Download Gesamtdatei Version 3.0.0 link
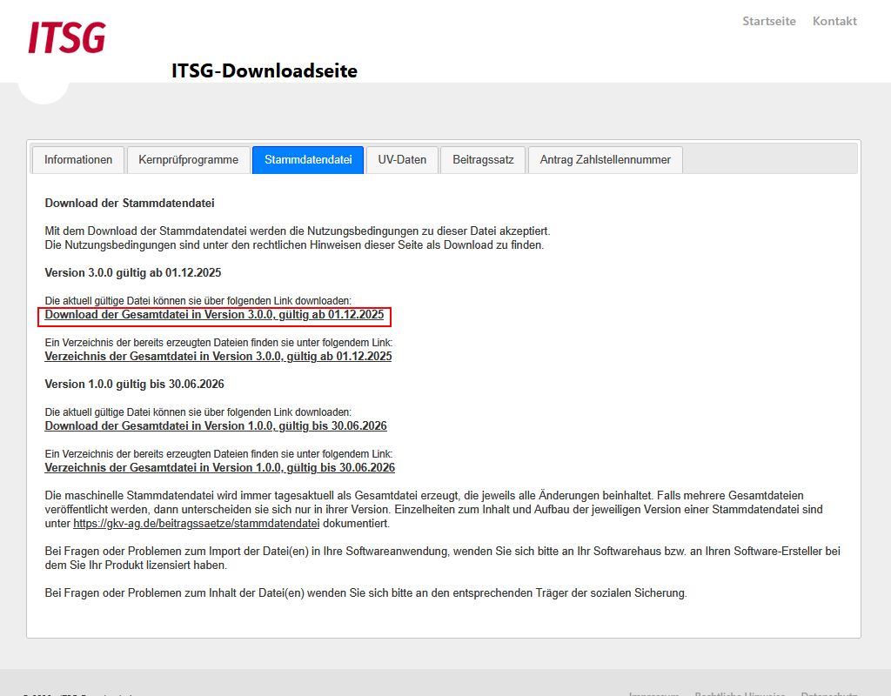891x696 pixels. coord(214,315)
